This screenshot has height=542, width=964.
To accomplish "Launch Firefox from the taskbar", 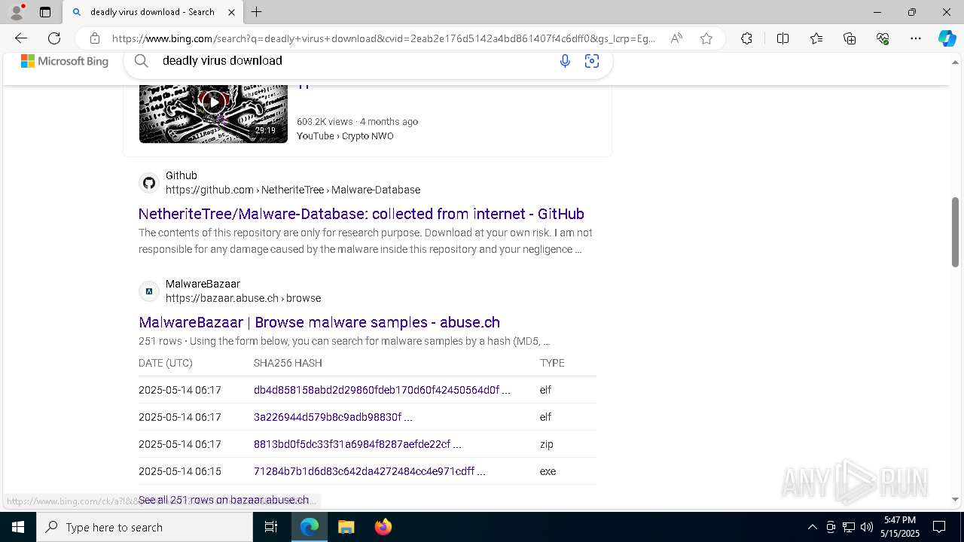I will 383,527.
